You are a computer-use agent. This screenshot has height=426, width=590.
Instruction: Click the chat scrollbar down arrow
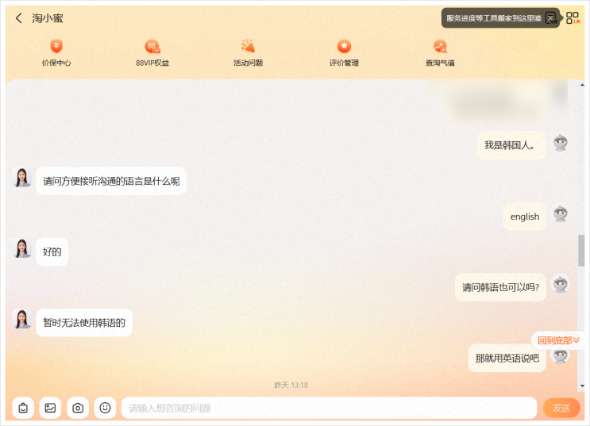582,386
